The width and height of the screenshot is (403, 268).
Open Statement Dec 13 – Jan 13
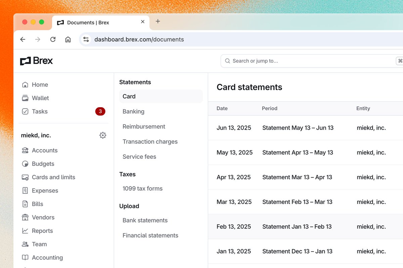point(297,252)
